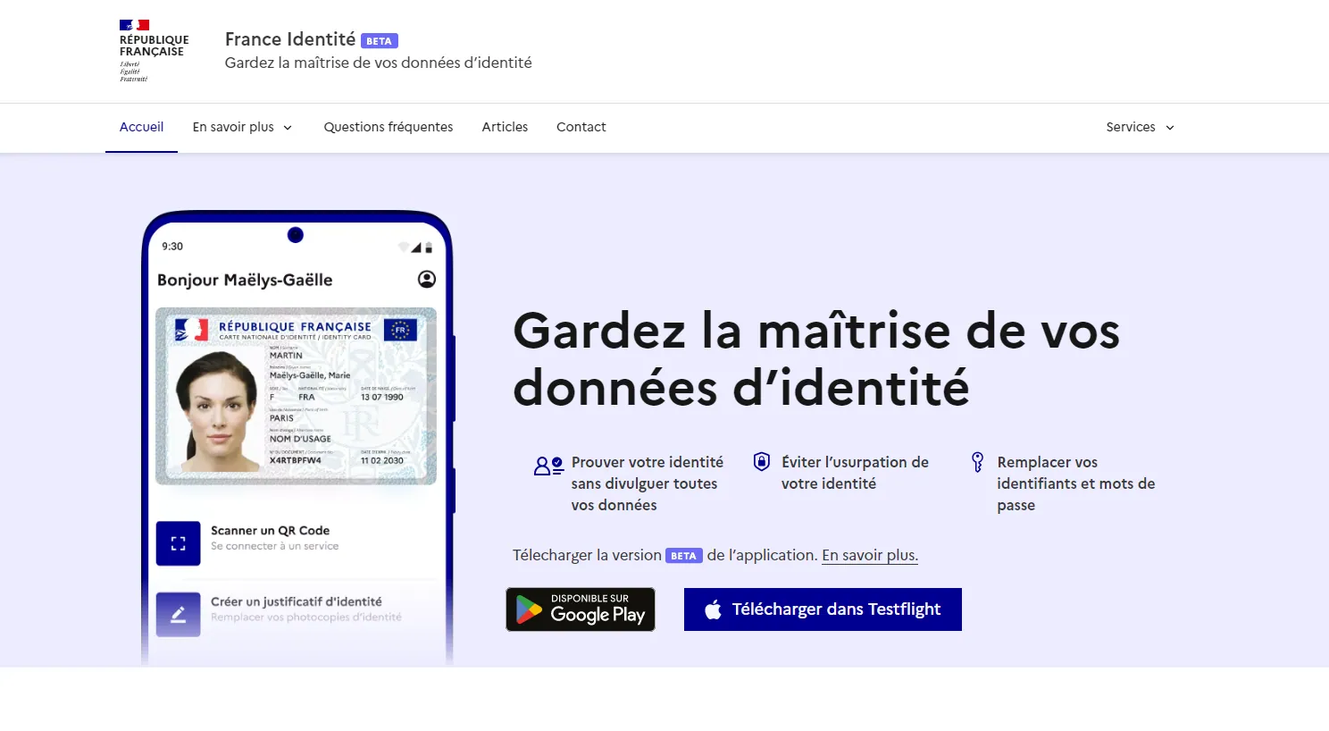The image size is (1329, 731).
Task: Click text Prouver votre identité sans divulguer
Action: pyautogui.click(x=648, y=483)
